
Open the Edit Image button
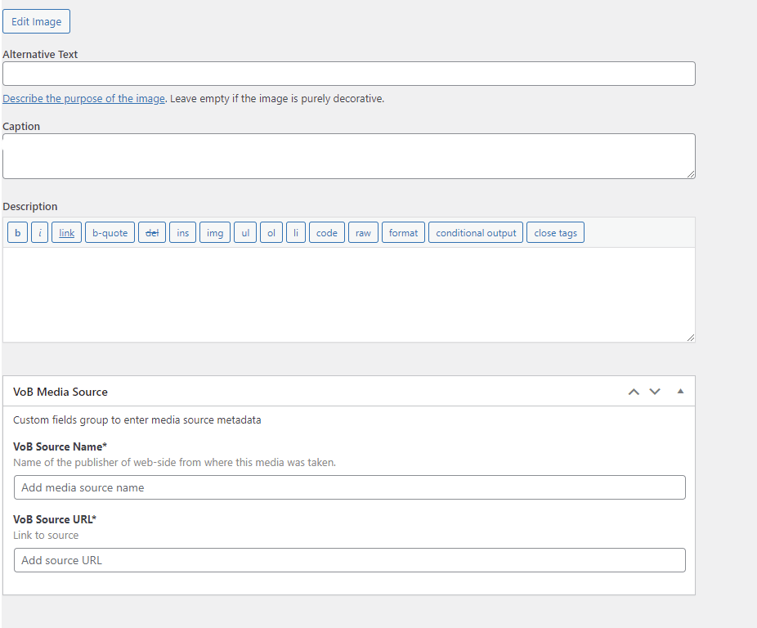click(36, 21)
